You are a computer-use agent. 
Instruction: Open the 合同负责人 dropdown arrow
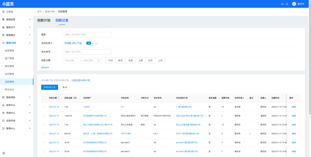97,43
